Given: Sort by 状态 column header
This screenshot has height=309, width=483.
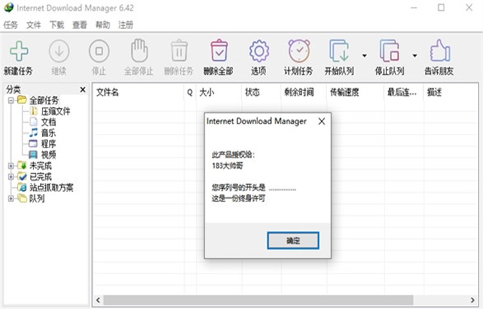Looking at the screenshot, I should (261, 92).
